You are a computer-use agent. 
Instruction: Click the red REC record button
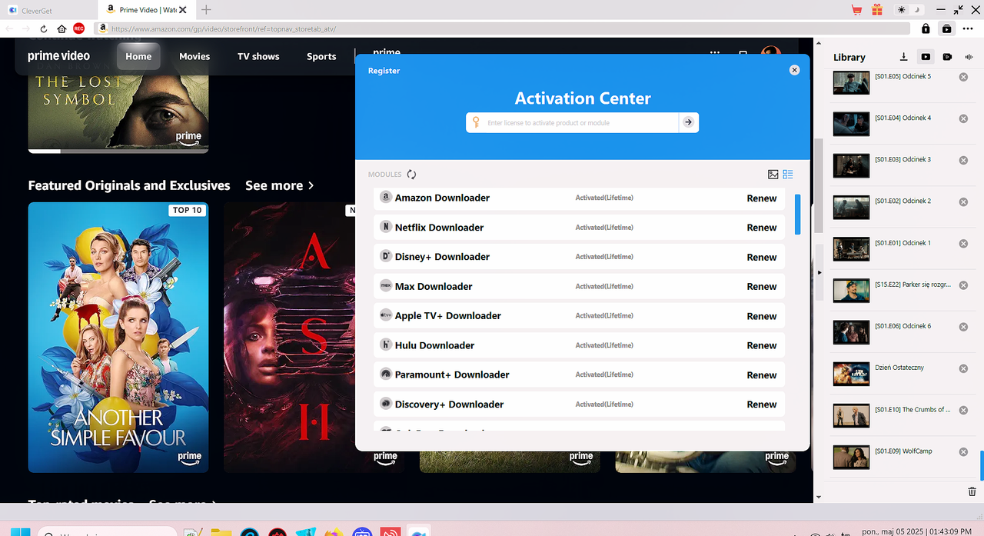tap(78, 28)
